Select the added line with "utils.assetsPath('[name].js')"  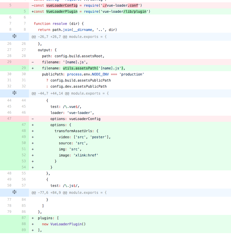coord(115,68)
